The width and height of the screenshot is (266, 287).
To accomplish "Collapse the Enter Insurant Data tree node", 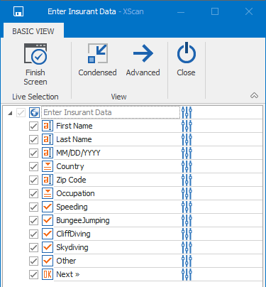I will point(10,113).
